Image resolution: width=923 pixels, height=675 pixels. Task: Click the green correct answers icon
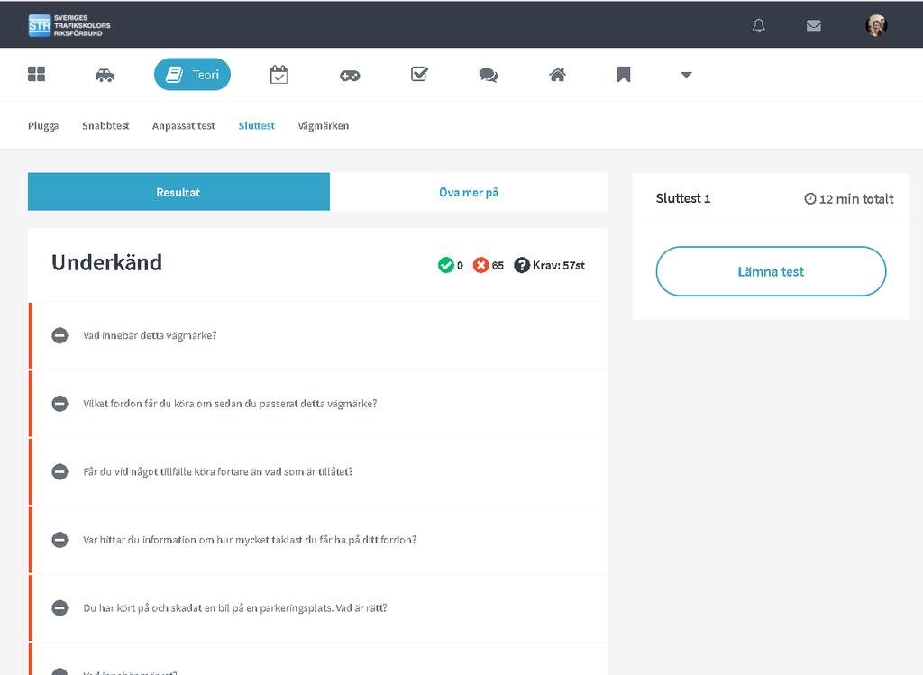pos(445,266)
